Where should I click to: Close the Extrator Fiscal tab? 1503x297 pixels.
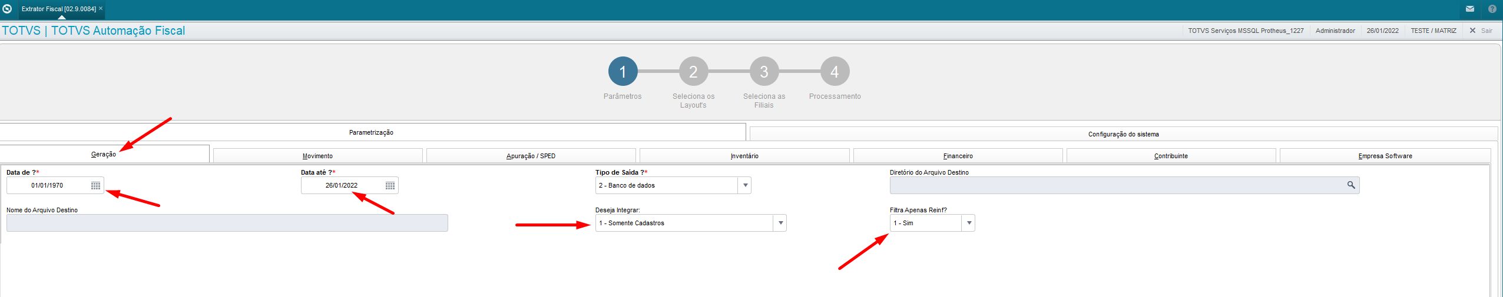click(101, 8)
